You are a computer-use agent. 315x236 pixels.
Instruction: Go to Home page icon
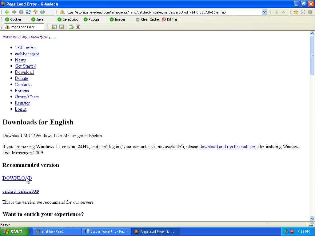tap(35, 12)
